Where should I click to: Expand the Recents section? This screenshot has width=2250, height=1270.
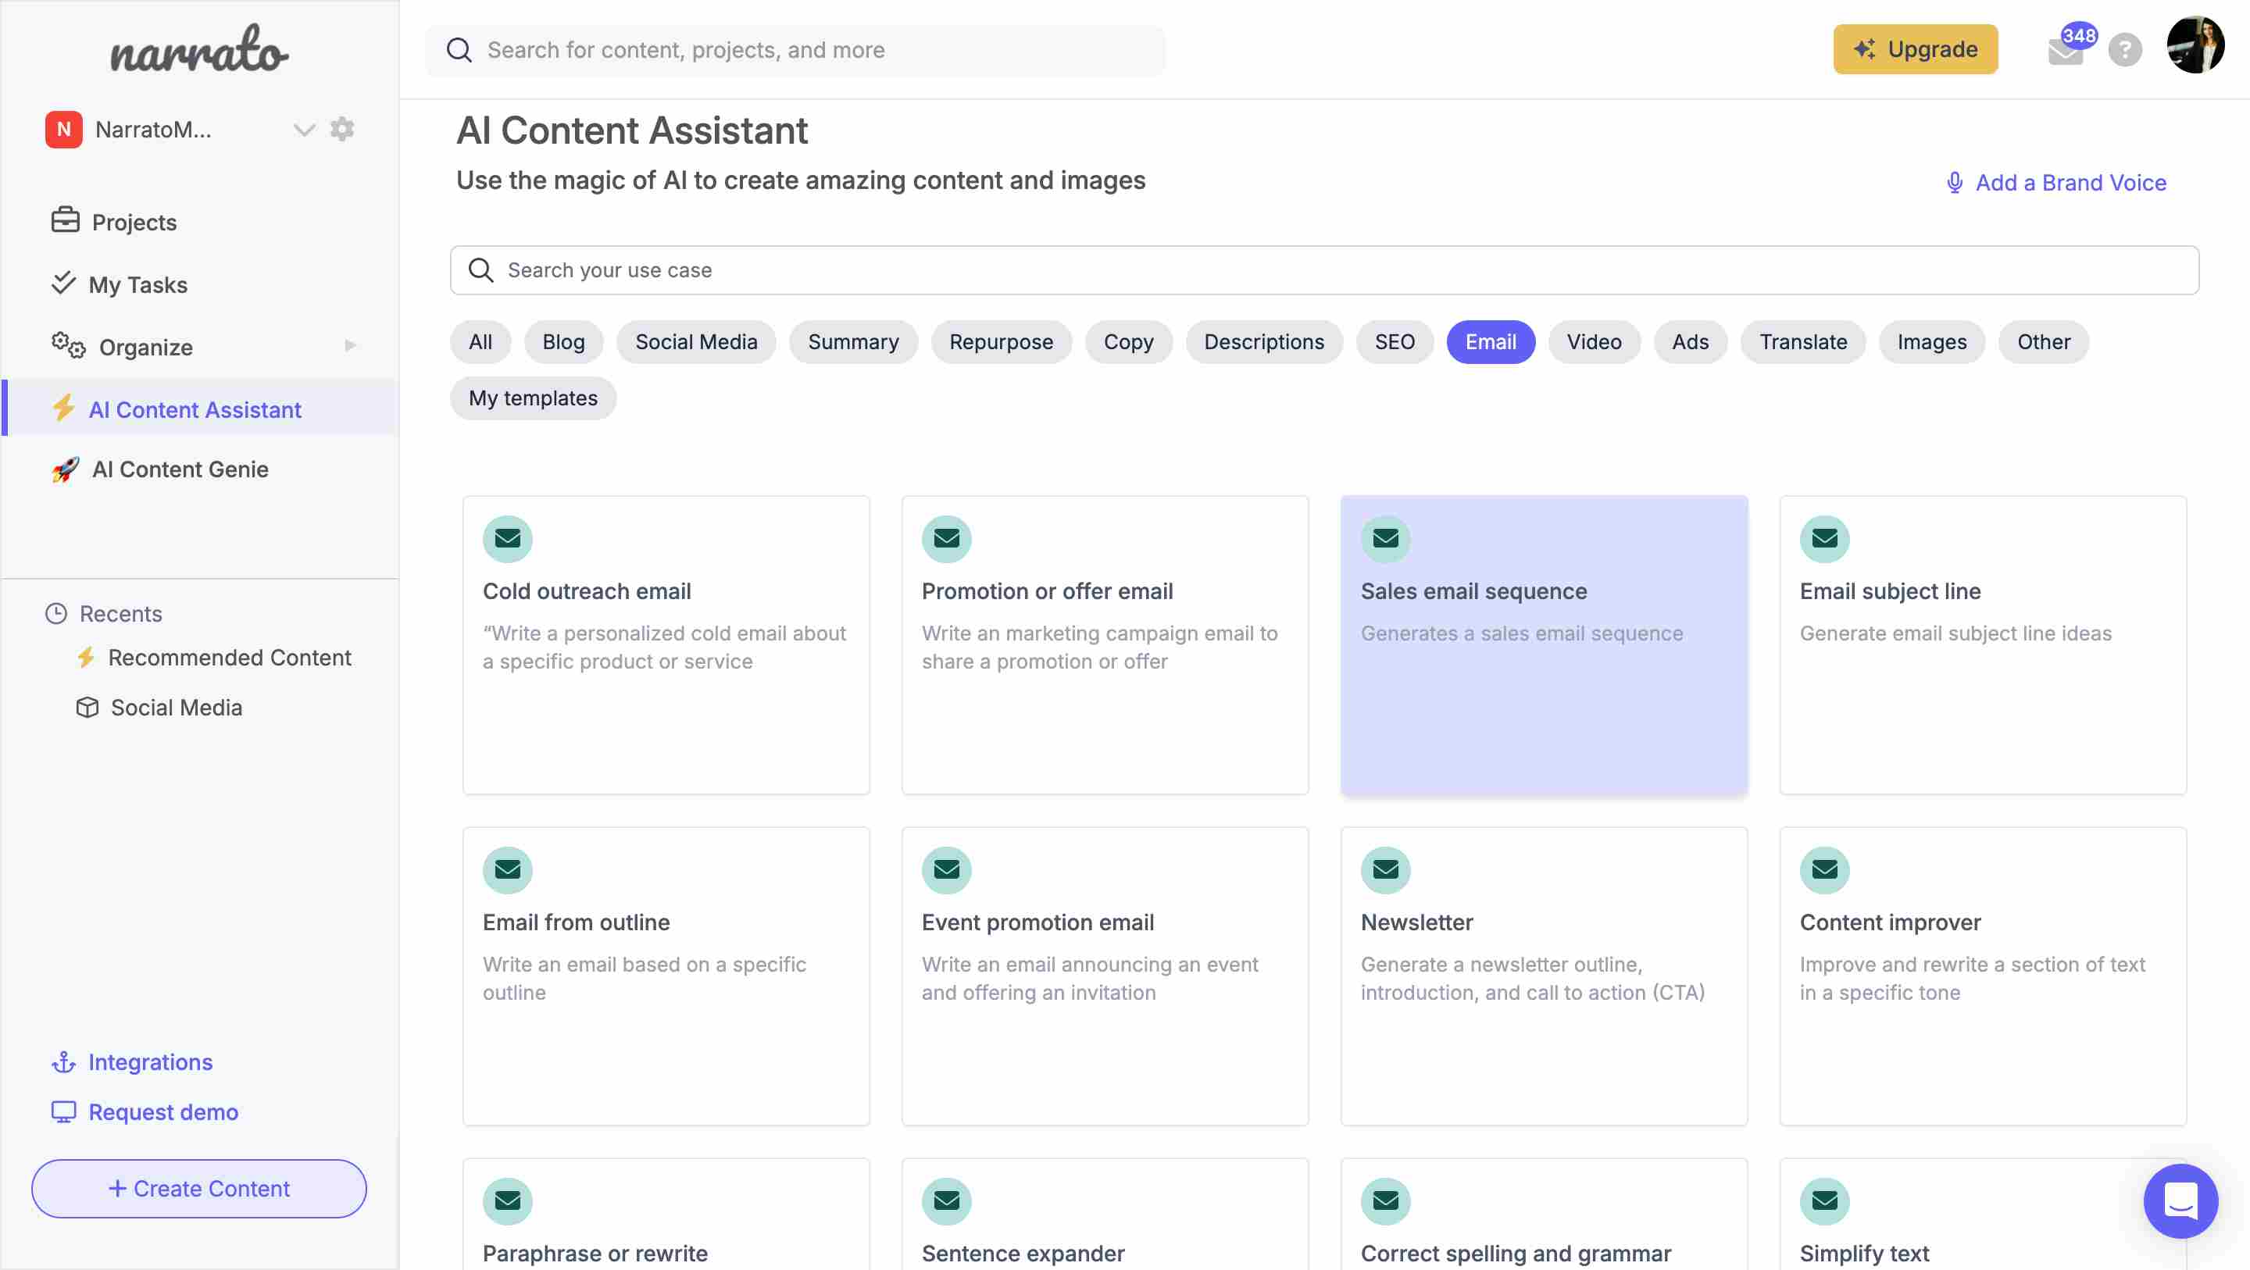119,613
